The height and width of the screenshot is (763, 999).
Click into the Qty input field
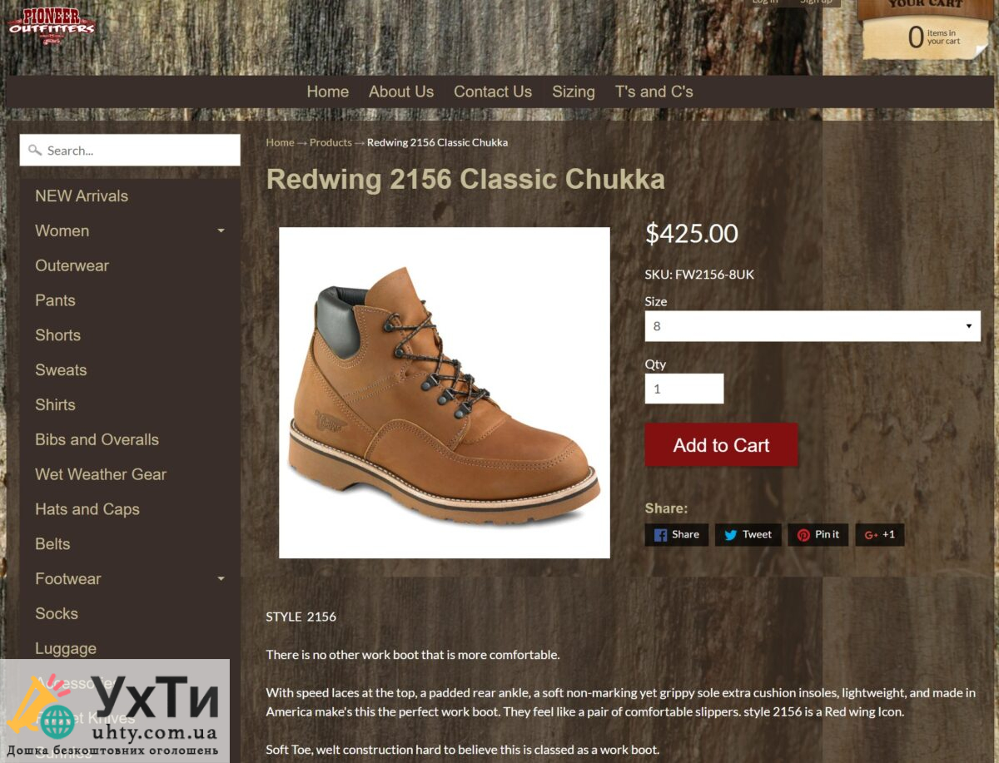(684, 389)
